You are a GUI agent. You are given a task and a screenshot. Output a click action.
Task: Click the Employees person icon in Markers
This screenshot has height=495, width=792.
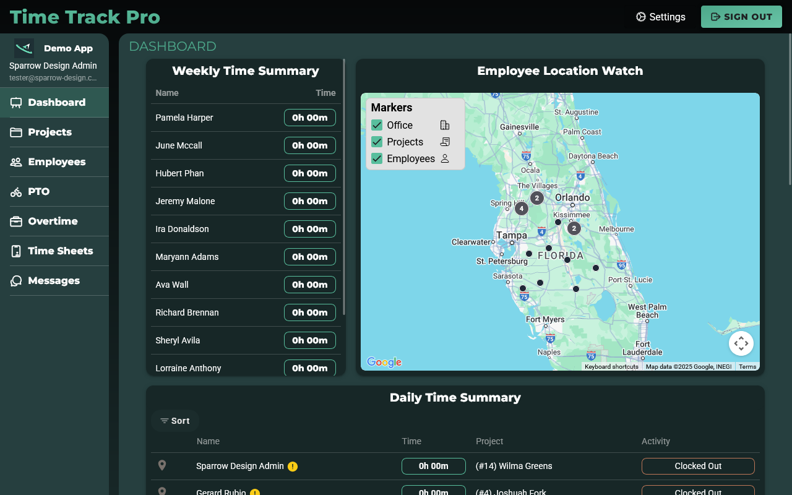coord(445,158)
